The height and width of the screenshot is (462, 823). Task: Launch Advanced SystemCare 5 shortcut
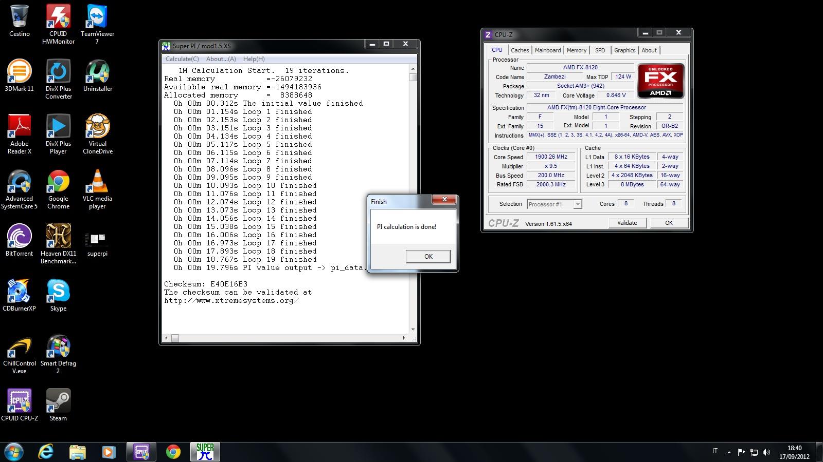point(20,189)
